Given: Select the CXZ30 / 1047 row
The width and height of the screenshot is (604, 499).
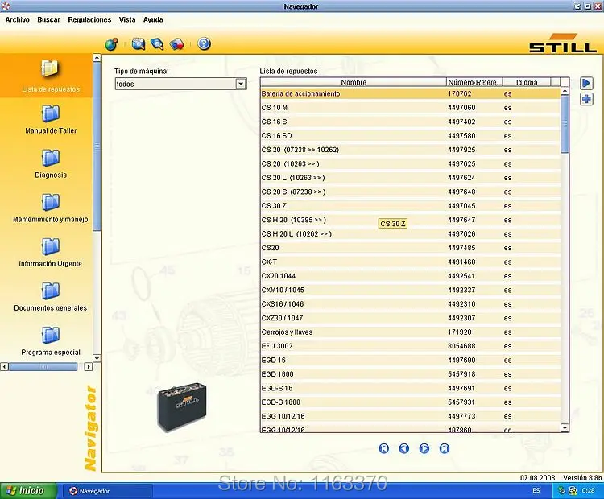Looking at the screenshot, I should pos(410,318).
